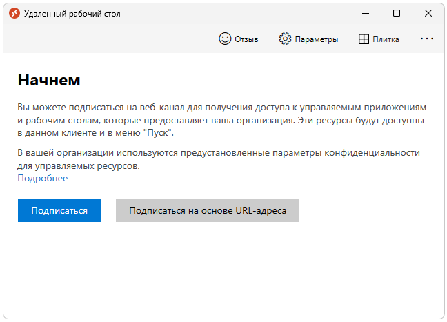Click the red Remote Desktop app icon
Viewport: 447px width, 322px height.
(14, 13)
